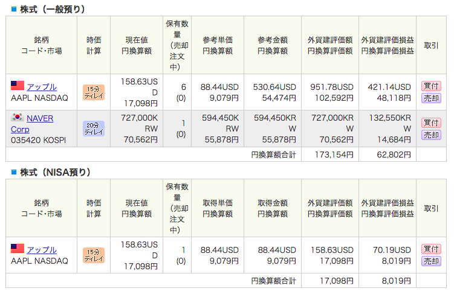This screenshot has height=297, width=454.
Task: Click US flag icon in 一般預り Apple row
Action: click(18, 86)
